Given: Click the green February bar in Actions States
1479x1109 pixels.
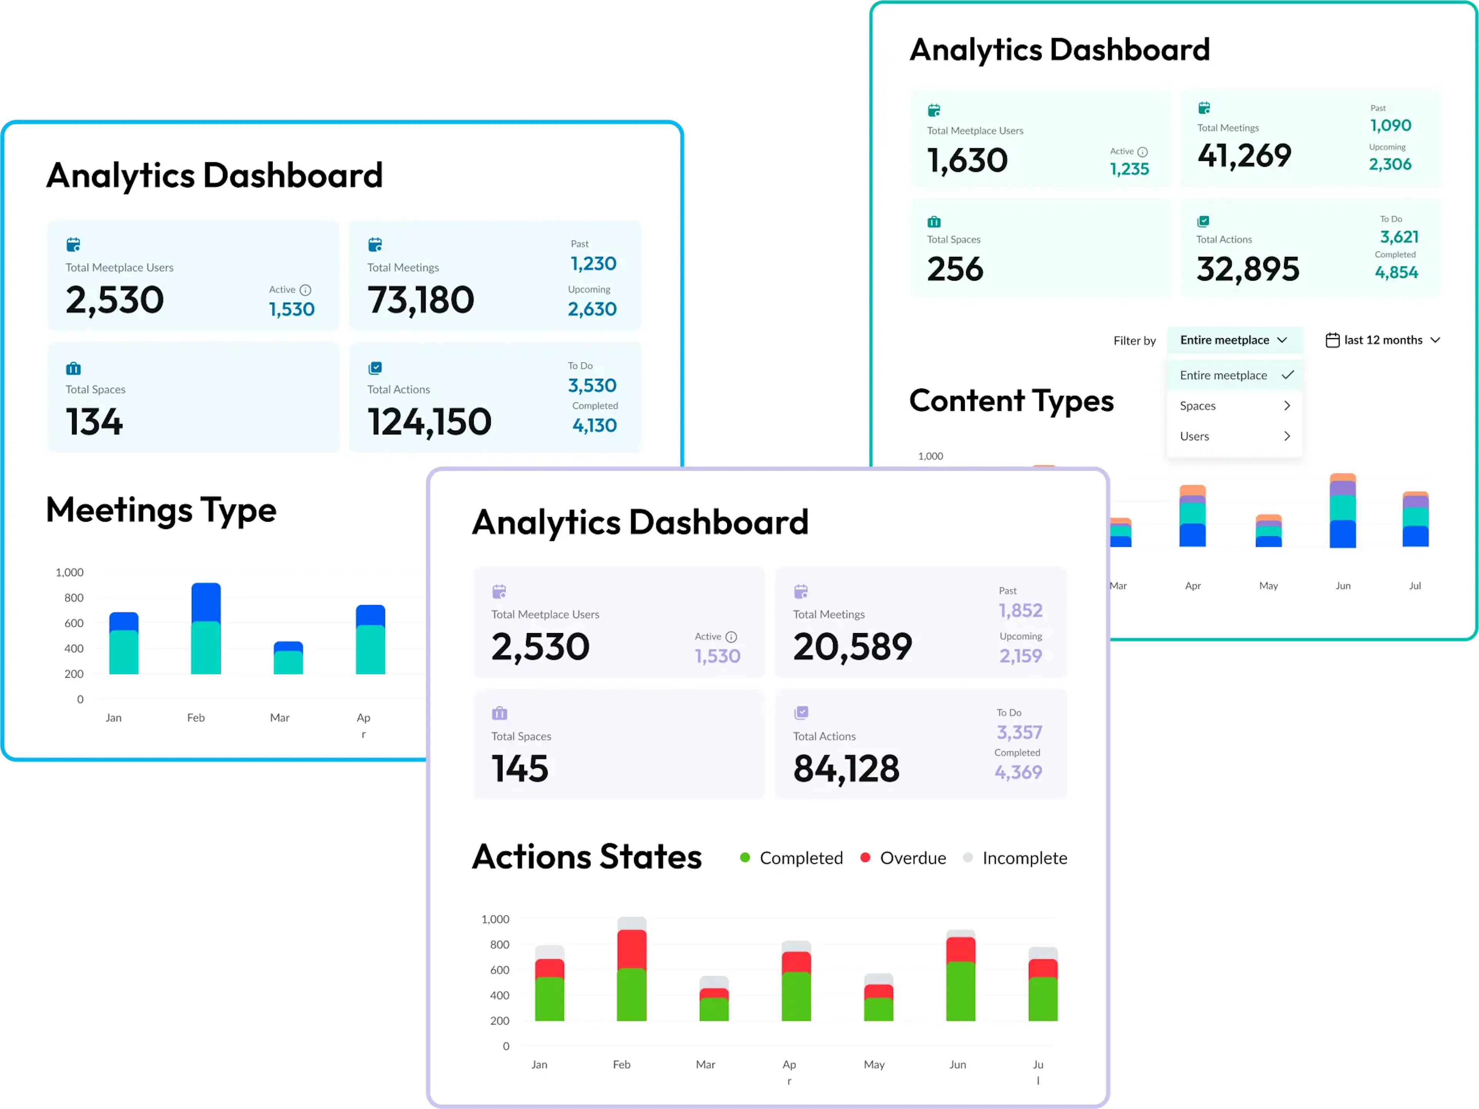Looking at the screenshot, I should [x=632, y=995].
